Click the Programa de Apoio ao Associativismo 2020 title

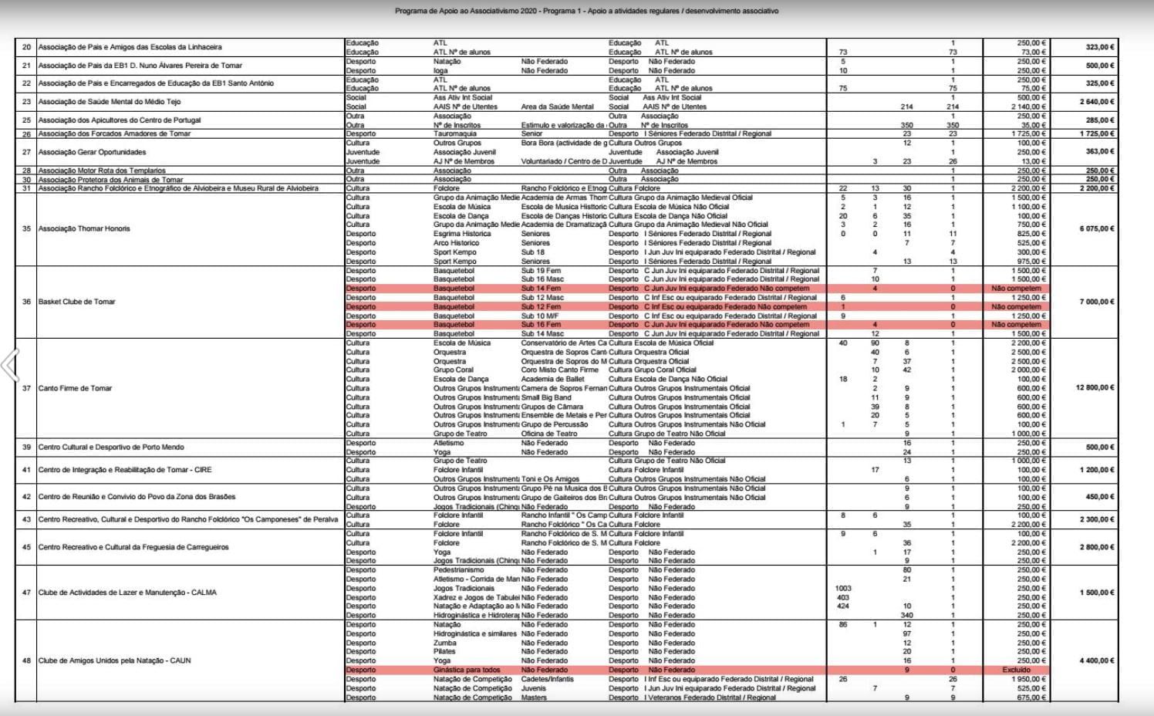[x=586, y=12]
